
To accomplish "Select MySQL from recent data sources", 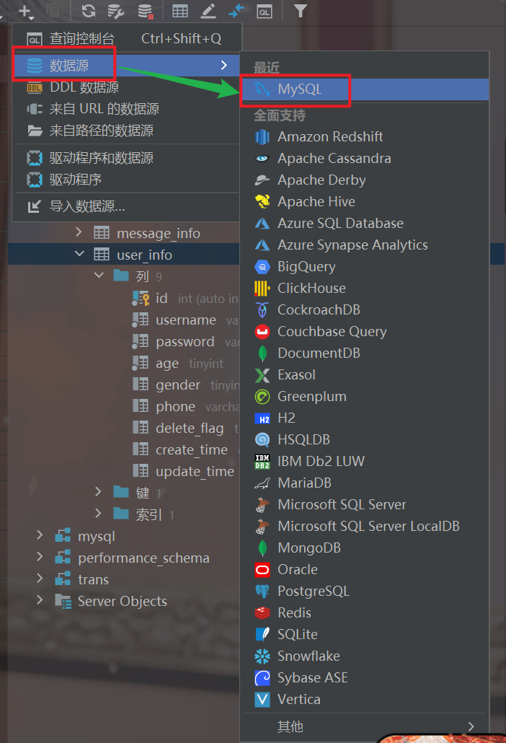I will coord(365,89).
